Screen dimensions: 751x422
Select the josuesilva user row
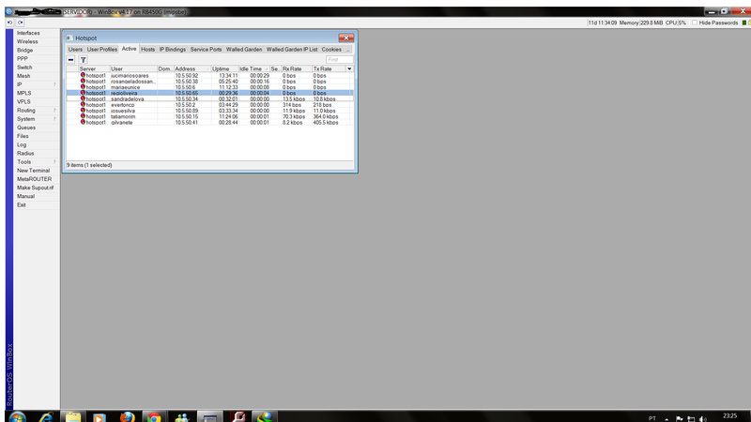(x=209, y=111)
